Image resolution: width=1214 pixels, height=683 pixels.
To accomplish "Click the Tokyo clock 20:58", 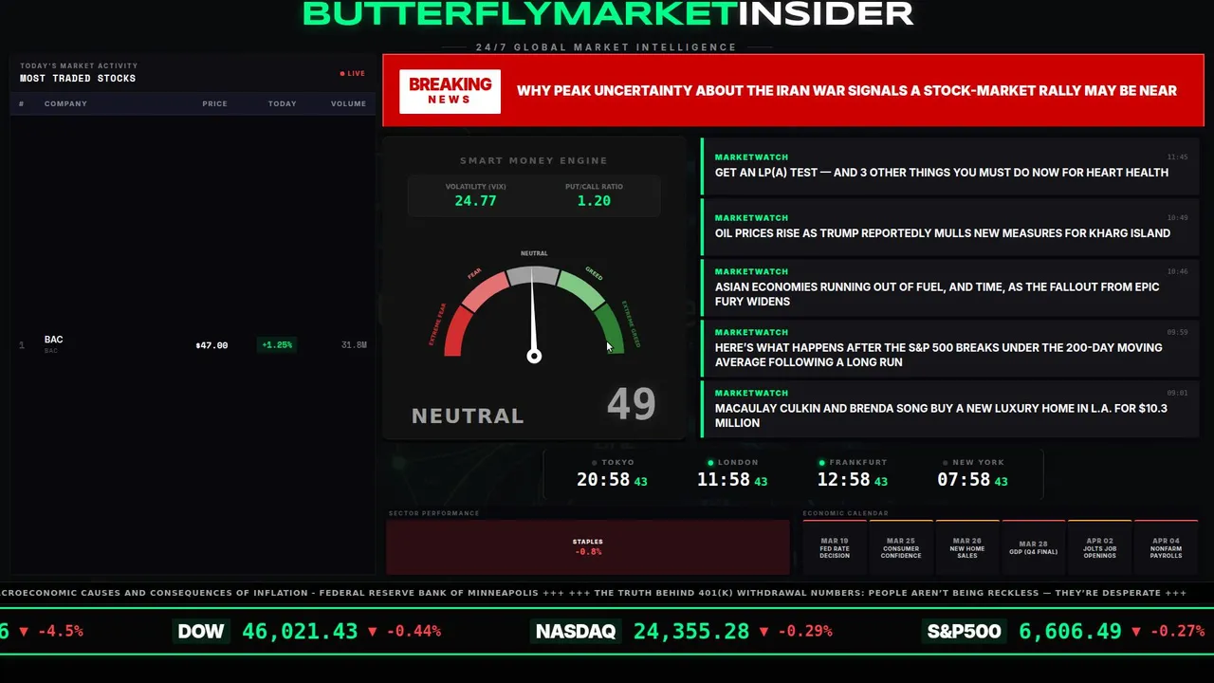I will click(x=603, y=480).
